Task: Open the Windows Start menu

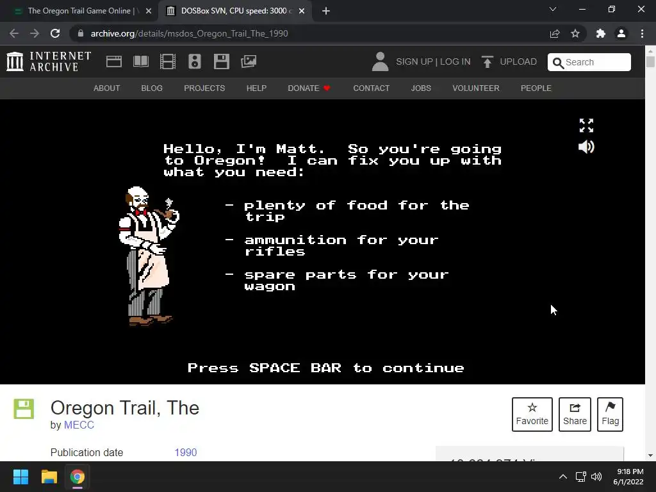Action: (20, 477)
